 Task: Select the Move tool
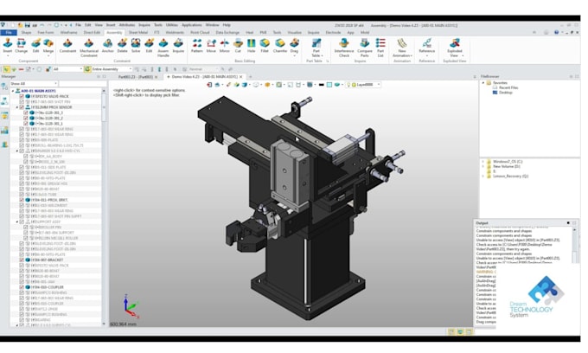click(x=211, y=46)
